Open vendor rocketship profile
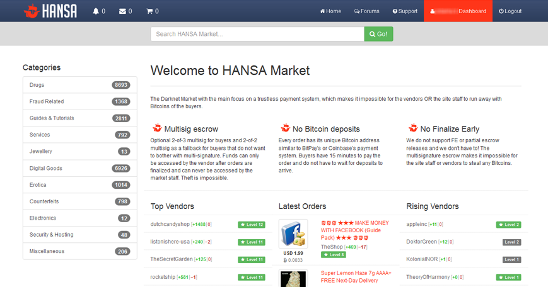Image resolution: width=548 pixels, height=287 pixels. click(x=163, y=277)
